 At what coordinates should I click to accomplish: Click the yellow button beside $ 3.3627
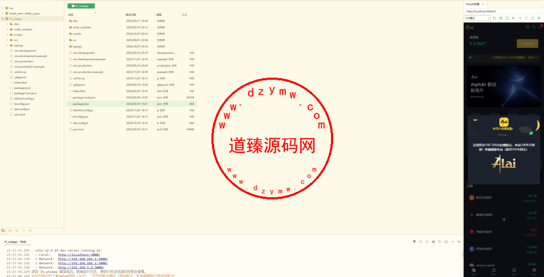tap(528, 44)
